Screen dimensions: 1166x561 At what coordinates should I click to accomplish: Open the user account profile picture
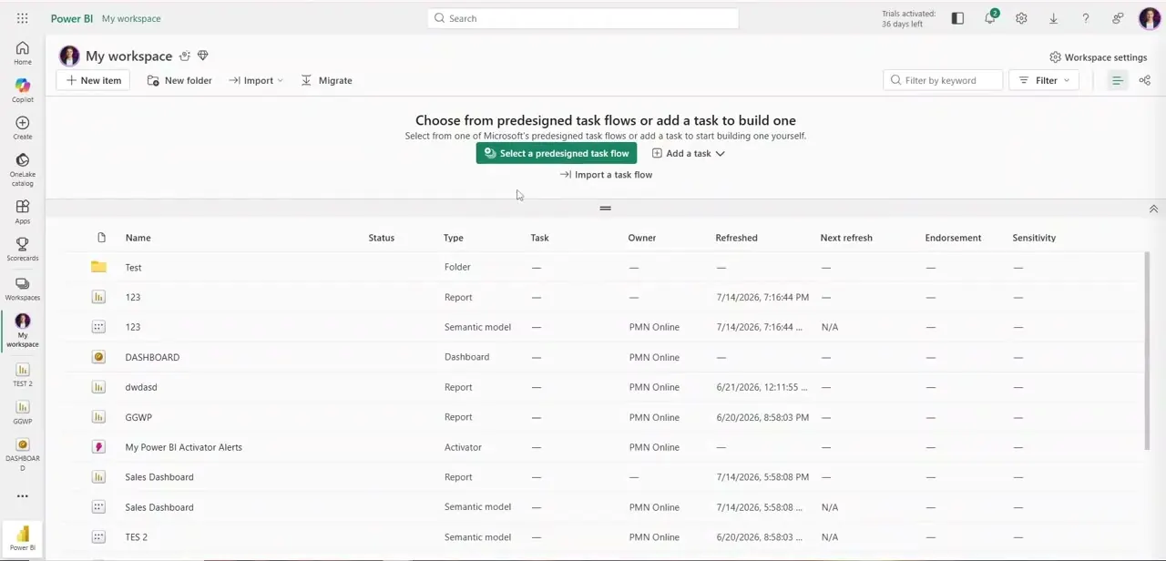(1149, 18)
